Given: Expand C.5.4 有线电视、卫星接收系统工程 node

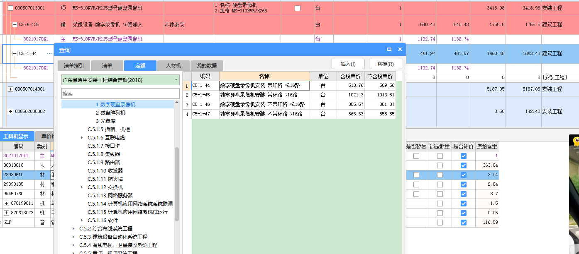Looking at the screenshot, I should [x=74, y=245].
